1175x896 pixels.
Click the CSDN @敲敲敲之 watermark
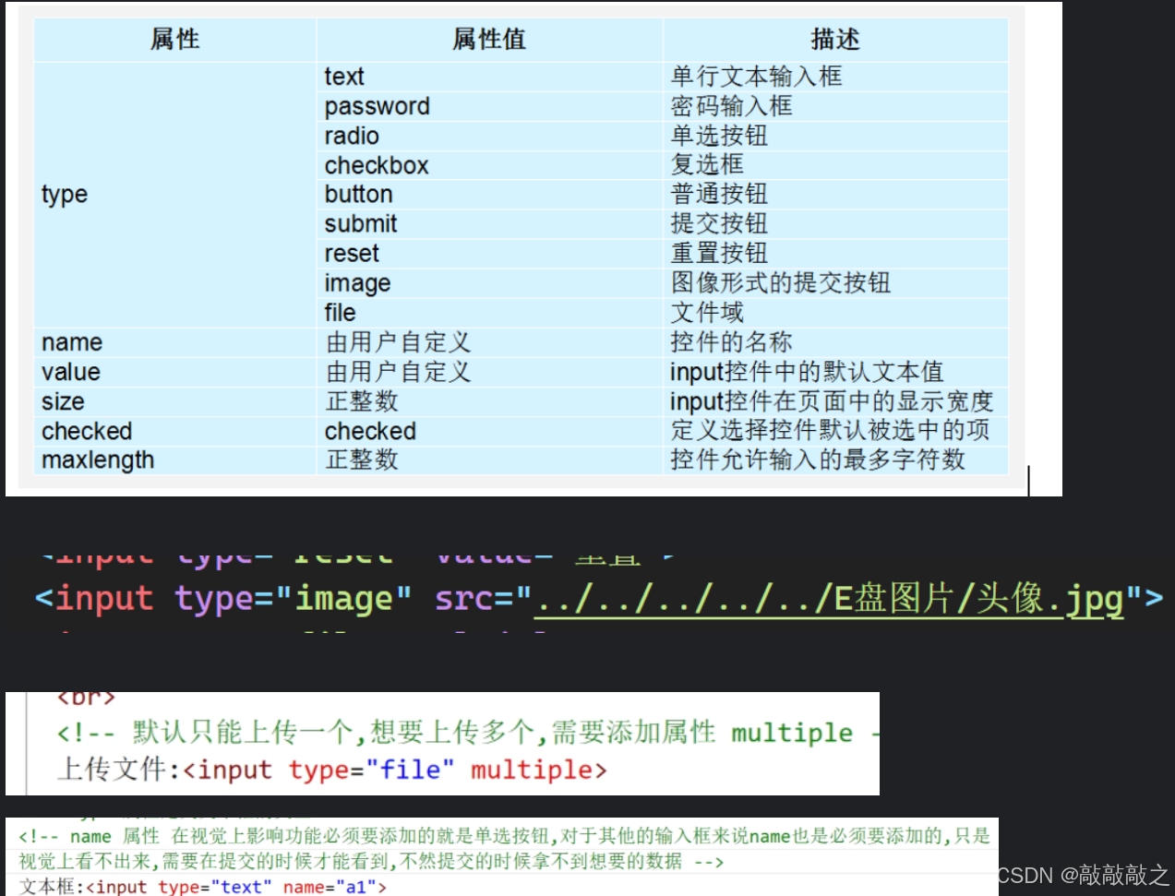(1084, 873)
